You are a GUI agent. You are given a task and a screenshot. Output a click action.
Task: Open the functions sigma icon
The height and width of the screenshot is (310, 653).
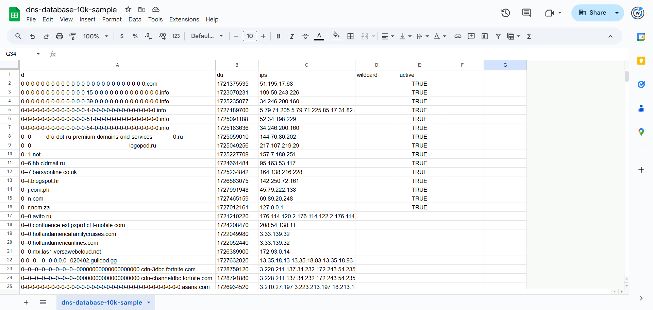point(529,36)
